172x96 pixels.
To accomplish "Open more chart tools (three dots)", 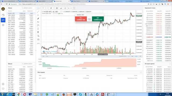I will coord(38,43).
